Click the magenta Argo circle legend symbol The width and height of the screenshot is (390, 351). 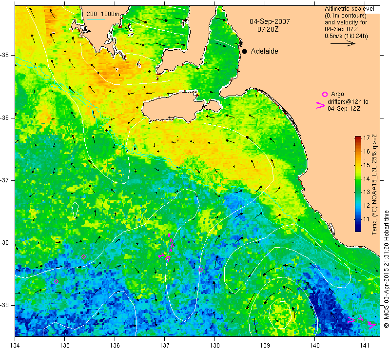click(325, 94)
